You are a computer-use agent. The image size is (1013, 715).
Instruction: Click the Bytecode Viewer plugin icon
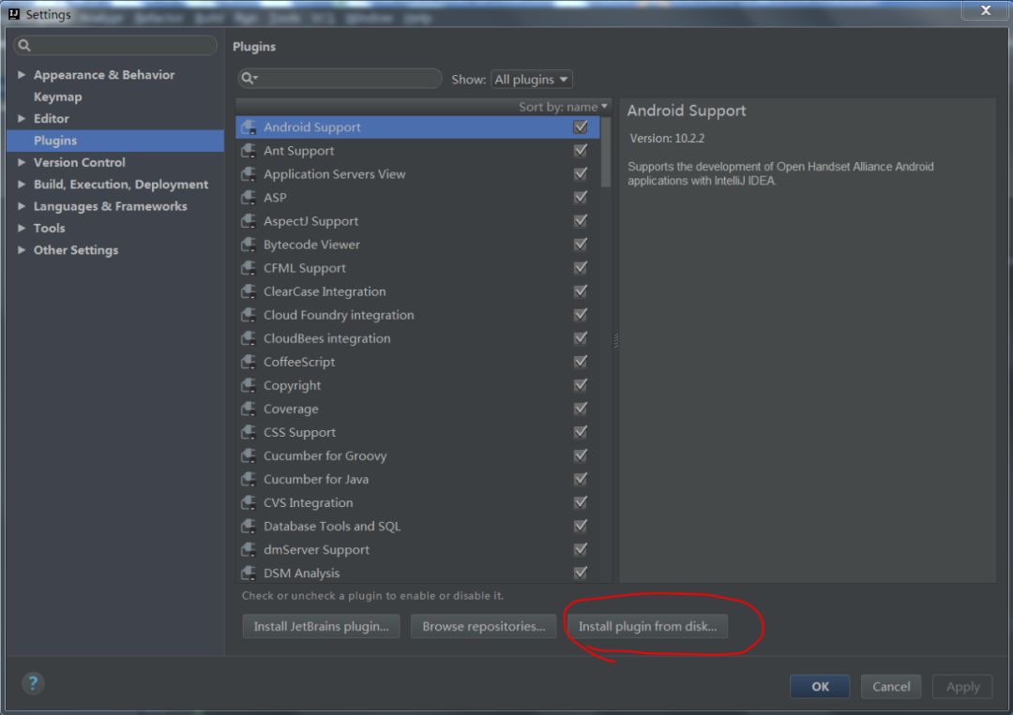[x=248, y=245]
